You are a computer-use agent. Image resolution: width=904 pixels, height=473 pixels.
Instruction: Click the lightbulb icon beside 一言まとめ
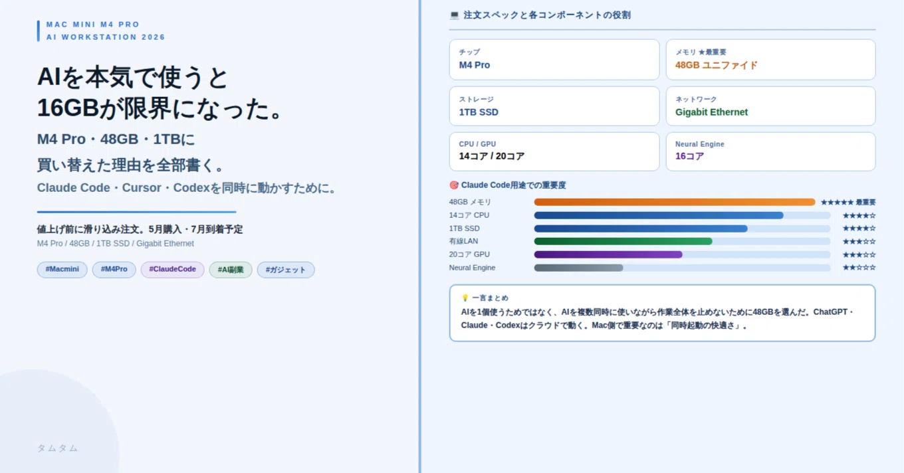pyautogui.click(x=465, y=298)
